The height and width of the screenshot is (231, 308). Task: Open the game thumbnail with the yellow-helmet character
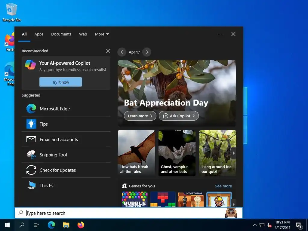(x=219, y=199)
